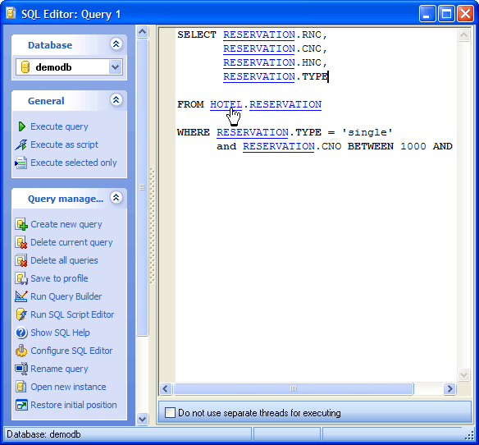
Task: Click the Create new query icon
Action: (x=21, y=224)
